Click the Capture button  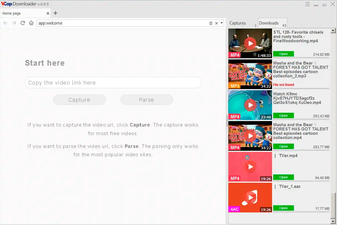(79, 100)
